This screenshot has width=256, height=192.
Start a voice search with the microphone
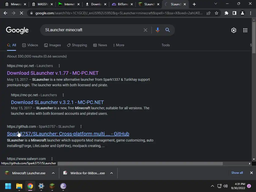(x=157, y=30)
